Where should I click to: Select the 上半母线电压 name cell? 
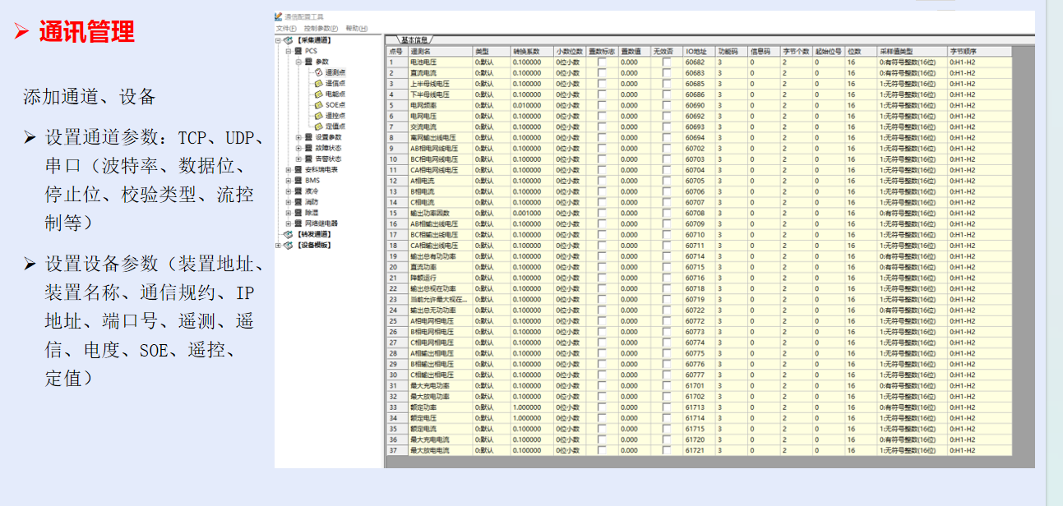pos(440,83)
